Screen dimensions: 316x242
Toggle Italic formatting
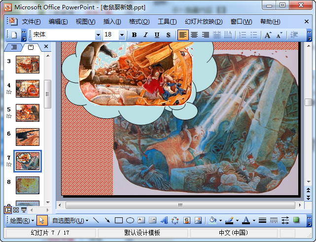(145, 35)
